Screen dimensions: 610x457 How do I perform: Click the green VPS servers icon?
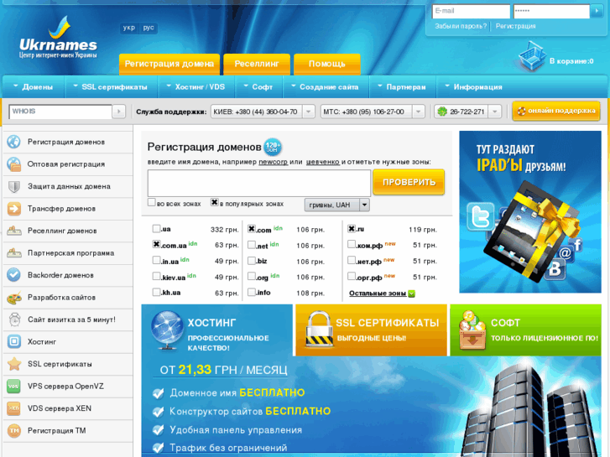point(13,387)
